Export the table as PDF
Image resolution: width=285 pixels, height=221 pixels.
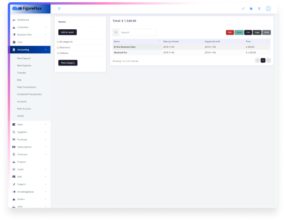pyautogui.click(x=230, y=33)
